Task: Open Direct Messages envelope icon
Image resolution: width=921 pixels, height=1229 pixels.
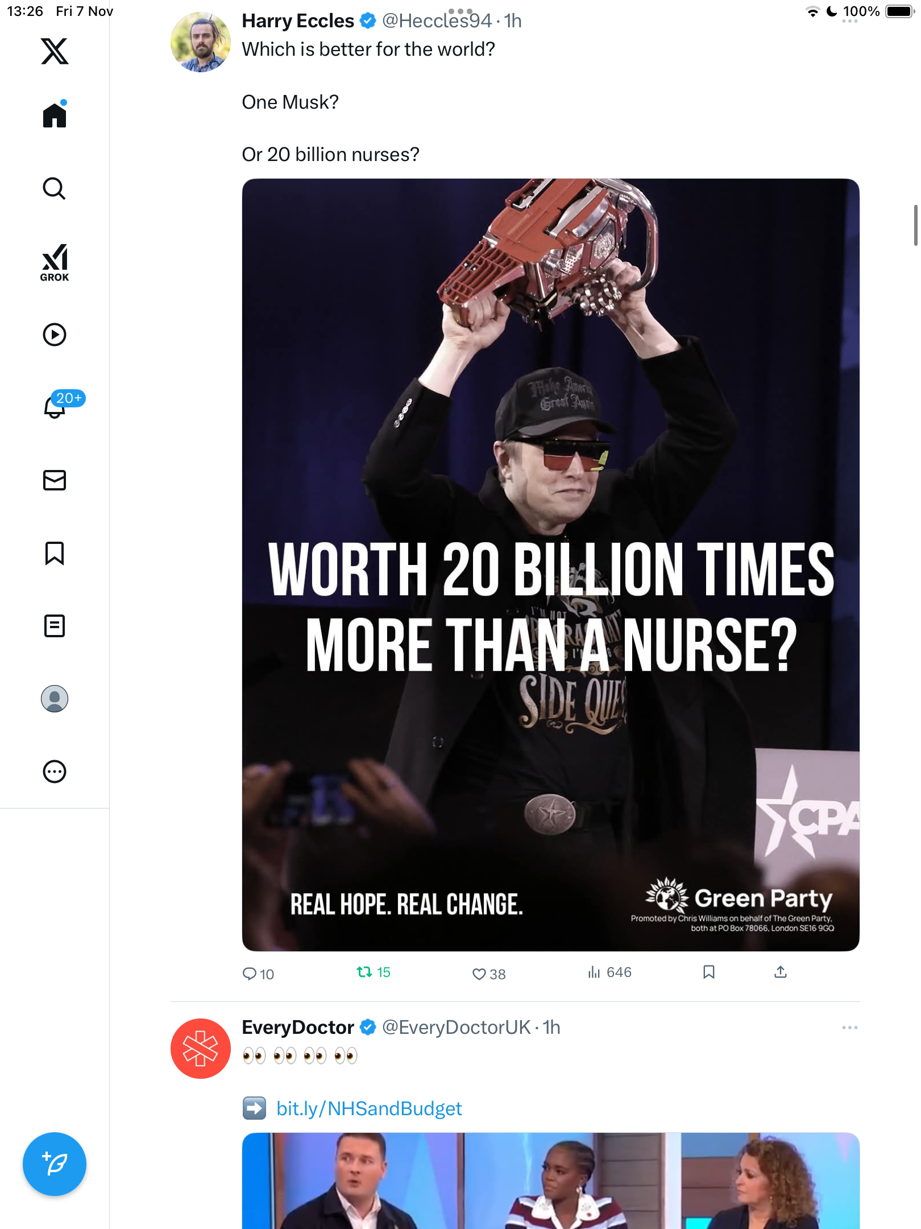Action: point(55,480)
